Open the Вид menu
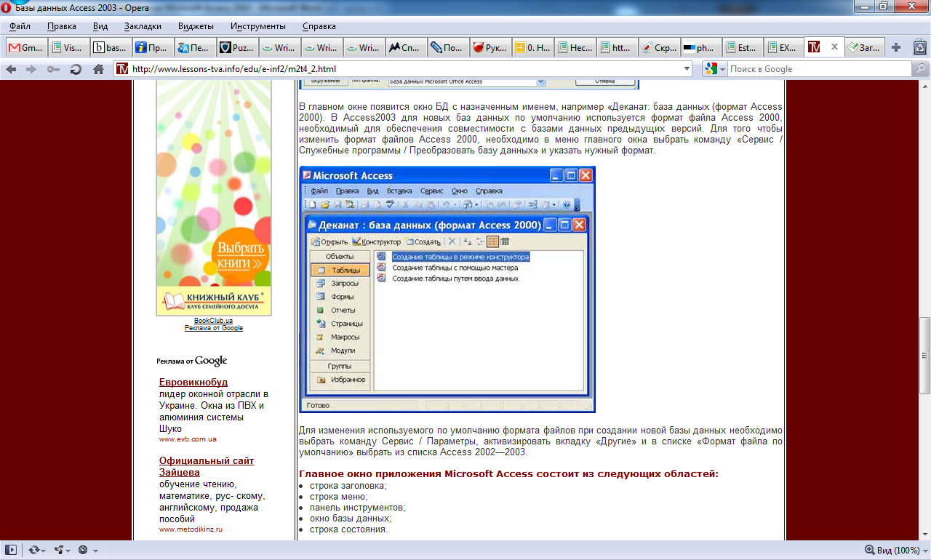 tap(100, 26)
